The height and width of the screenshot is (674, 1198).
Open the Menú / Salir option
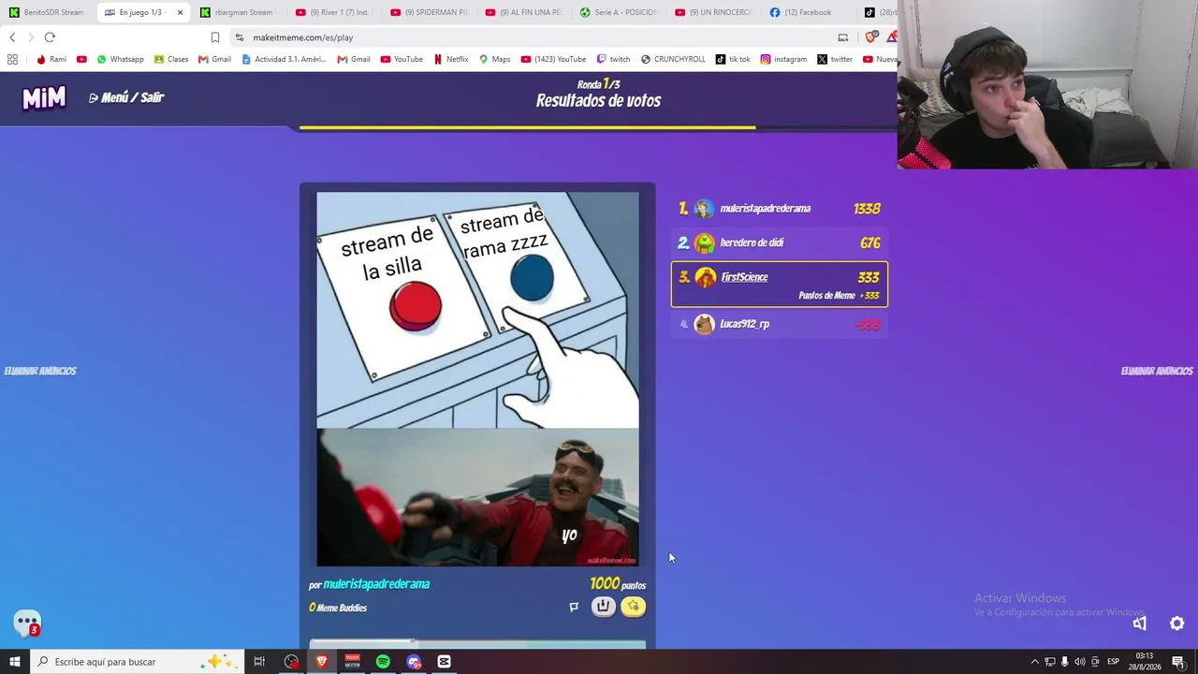tap(126, 97)
